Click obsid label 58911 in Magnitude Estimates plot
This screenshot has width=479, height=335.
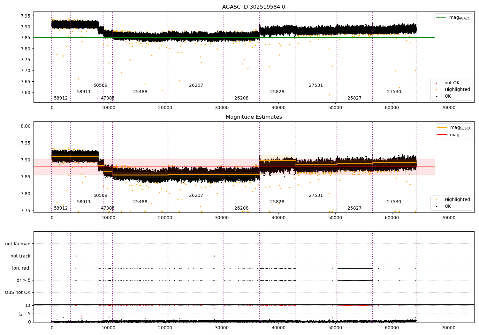coord(84,202)
